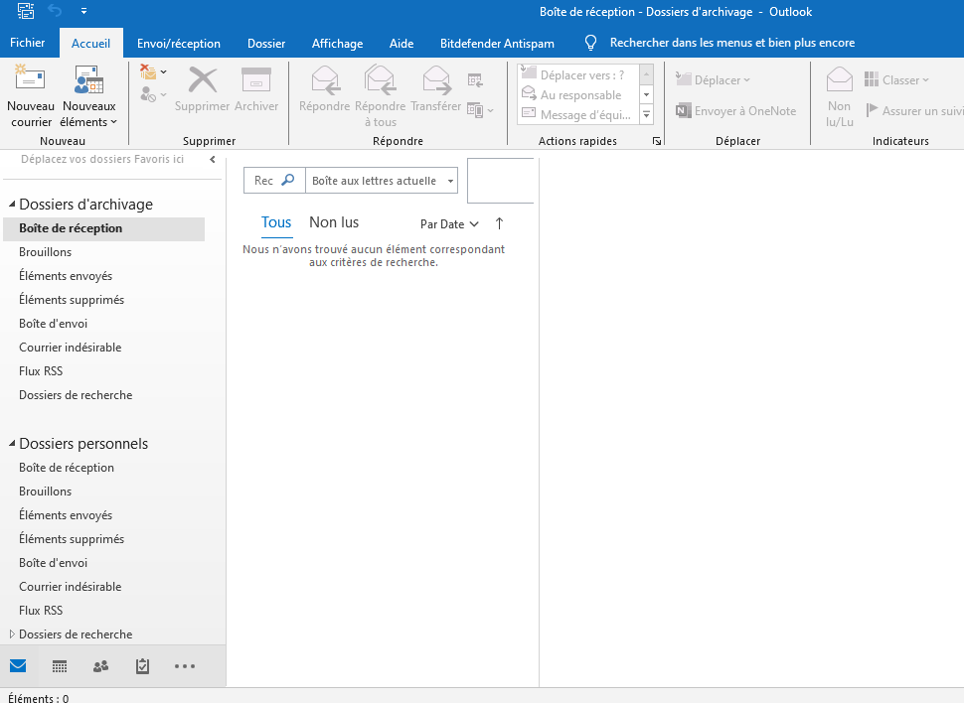Open Dossiers de recherche in Dossiers d'archivage
The height and width of the screenshot is (703, 964).
76,395
